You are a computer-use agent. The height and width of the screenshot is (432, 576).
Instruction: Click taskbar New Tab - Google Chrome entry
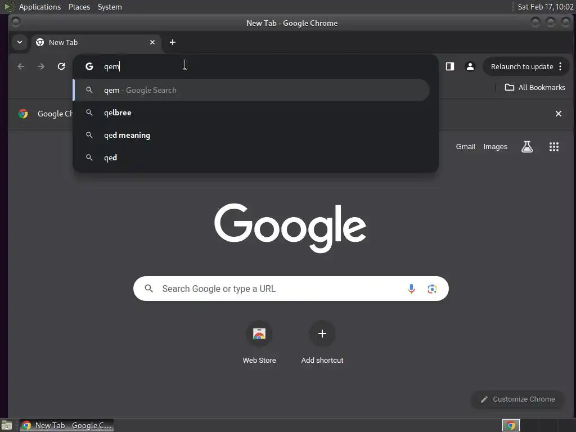pyautogui.click(x=66, y=425)
